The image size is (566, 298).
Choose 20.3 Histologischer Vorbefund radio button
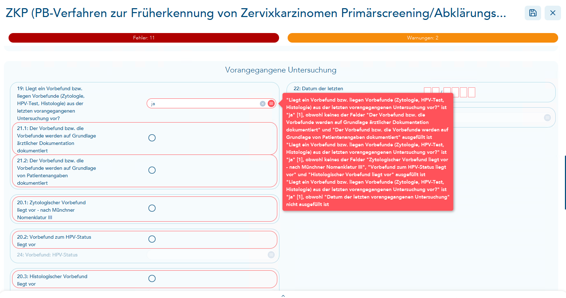(x=152, y=278)
